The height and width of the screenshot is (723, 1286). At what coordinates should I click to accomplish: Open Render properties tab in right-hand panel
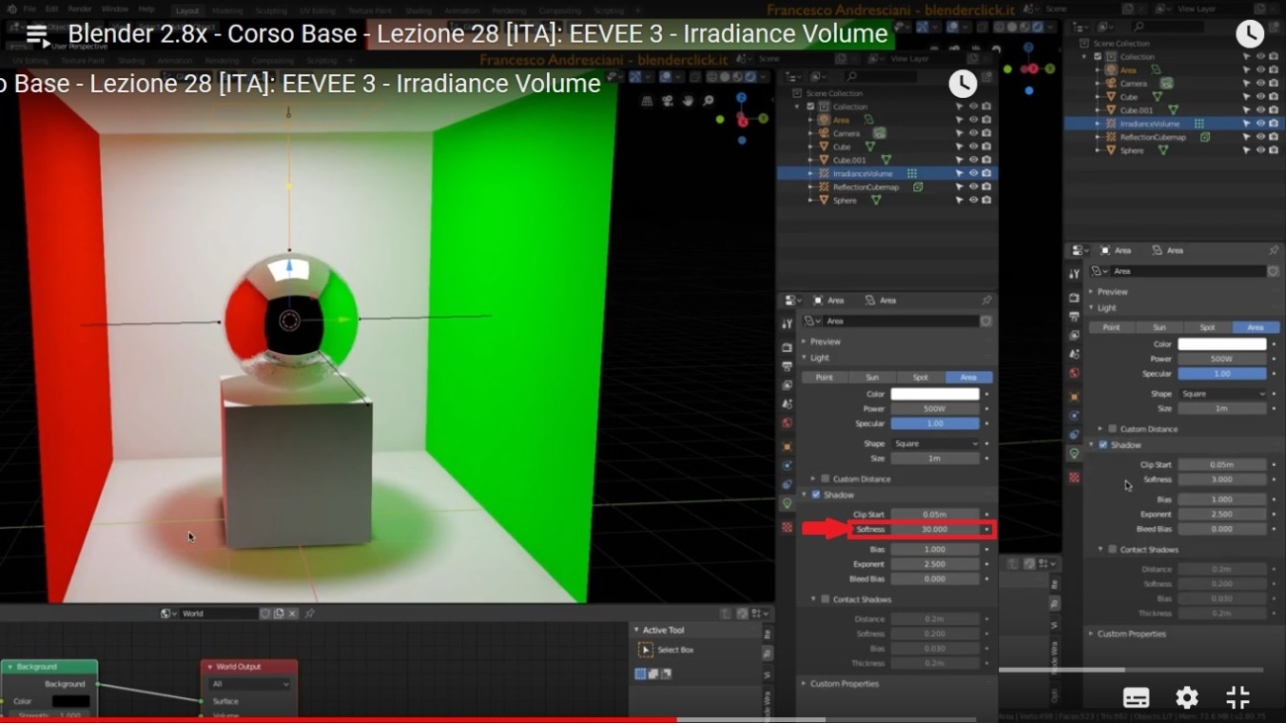[1074, 298]
